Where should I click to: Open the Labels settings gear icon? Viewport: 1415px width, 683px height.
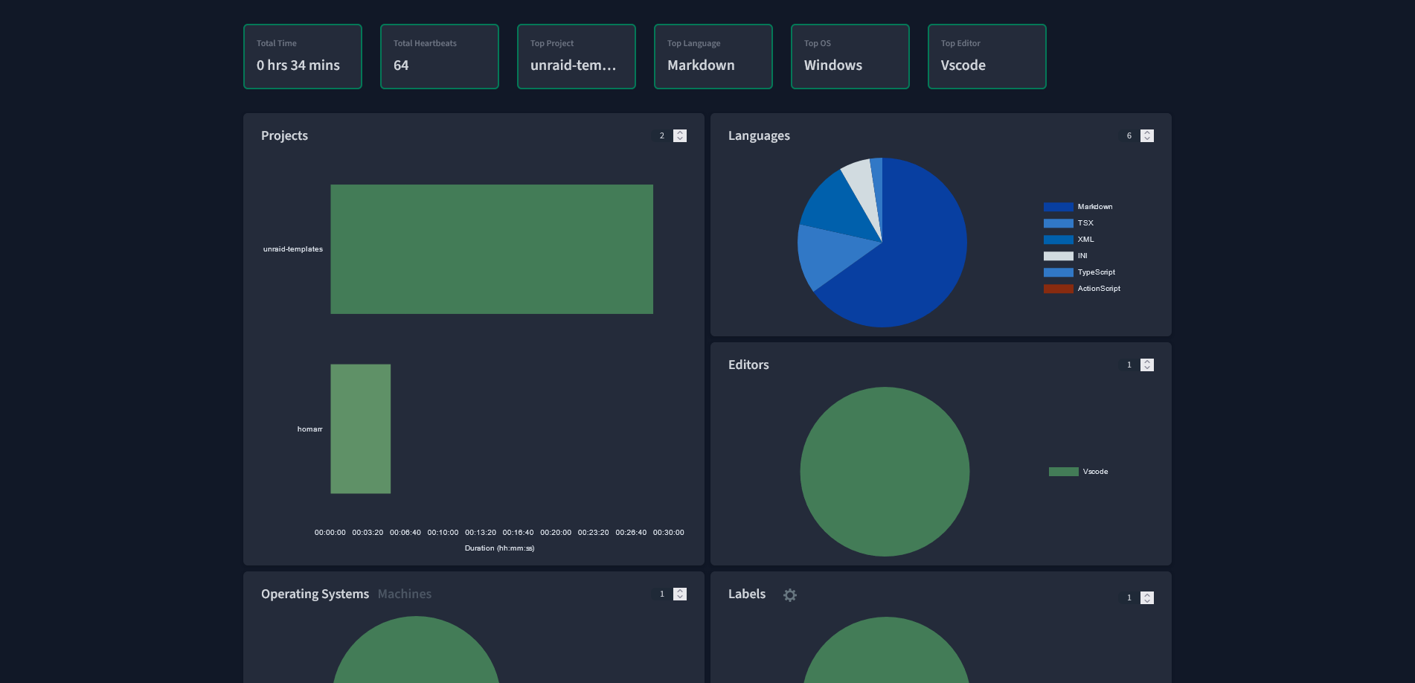[790, 595]
